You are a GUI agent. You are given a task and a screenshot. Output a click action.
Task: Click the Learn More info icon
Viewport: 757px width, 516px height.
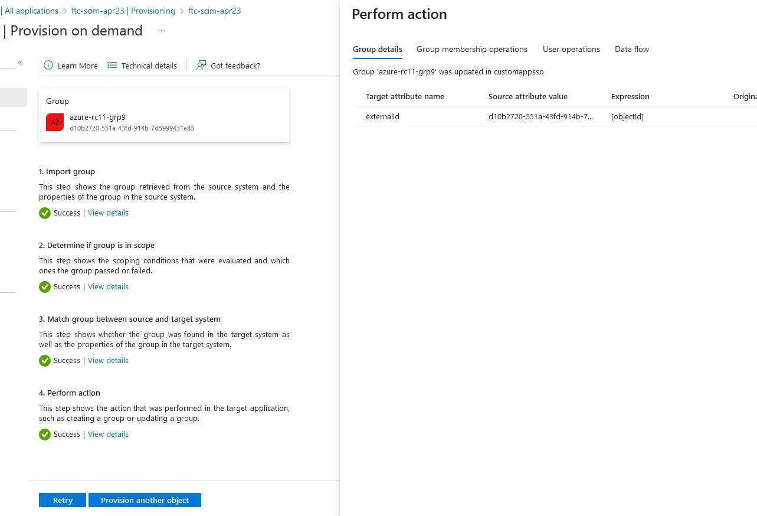click(48, 66)
